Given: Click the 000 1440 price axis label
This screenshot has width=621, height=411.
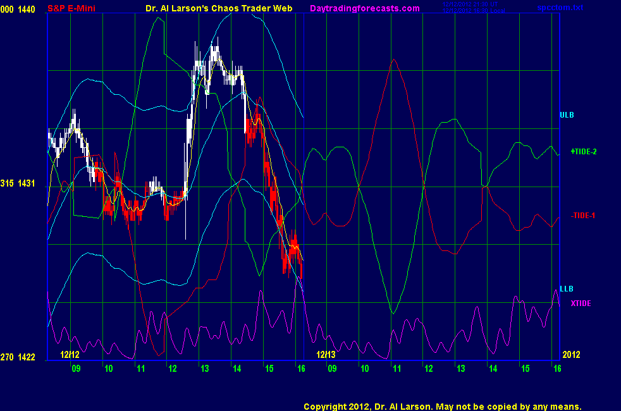Looking at the screenshot, I should [18, 9].
